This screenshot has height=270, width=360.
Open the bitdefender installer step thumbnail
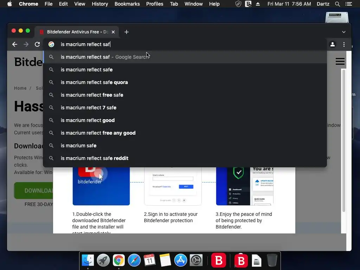(x=101, y=186)
